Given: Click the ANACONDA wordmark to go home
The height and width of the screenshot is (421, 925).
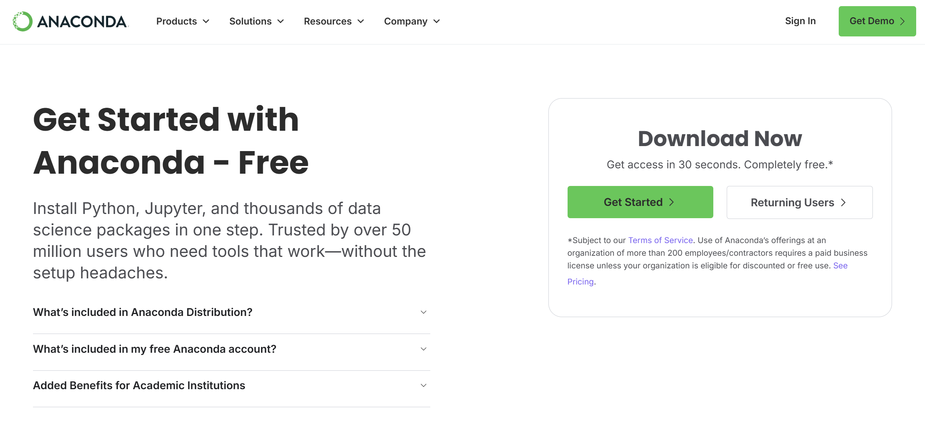Looking at the screenshot, I should [x=82, y=22].
